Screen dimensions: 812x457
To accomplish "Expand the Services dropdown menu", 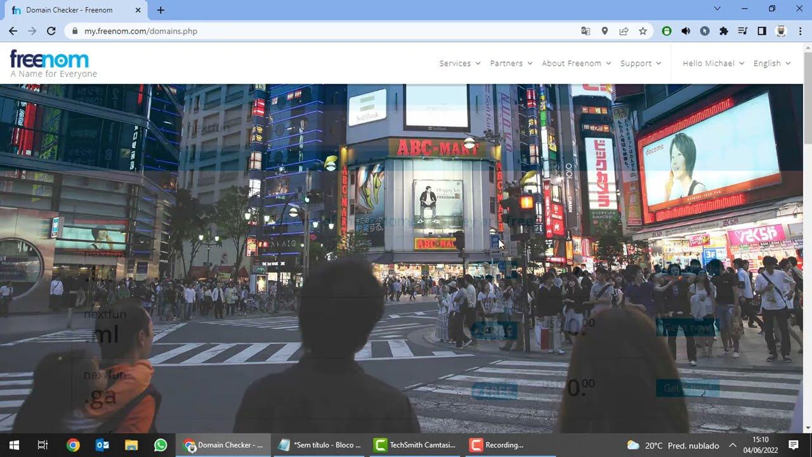I will 460,63.
